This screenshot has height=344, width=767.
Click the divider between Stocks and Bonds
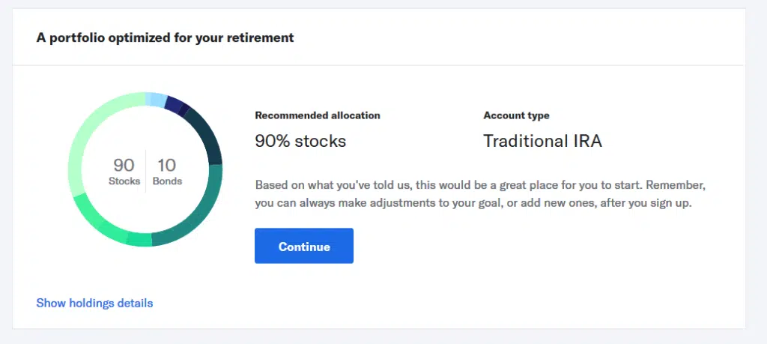[x=146, y=171]
